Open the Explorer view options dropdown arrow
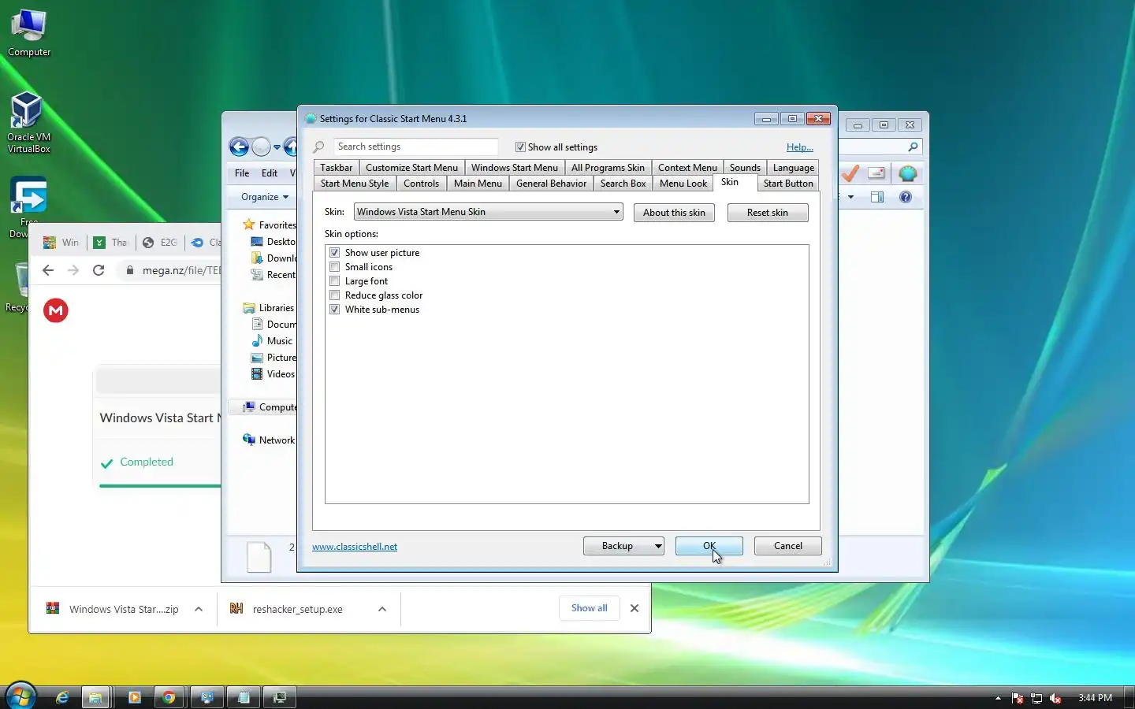This screenshot has height=709, width=1135. pos(850,197)
